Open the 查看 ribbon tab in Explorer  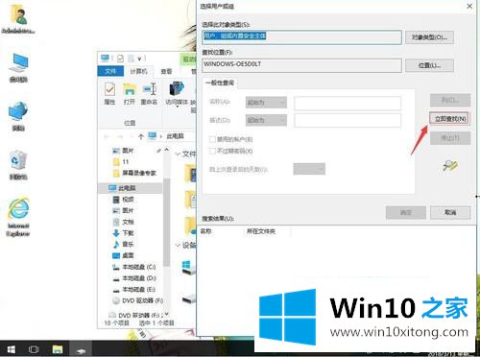pos(166,71)
